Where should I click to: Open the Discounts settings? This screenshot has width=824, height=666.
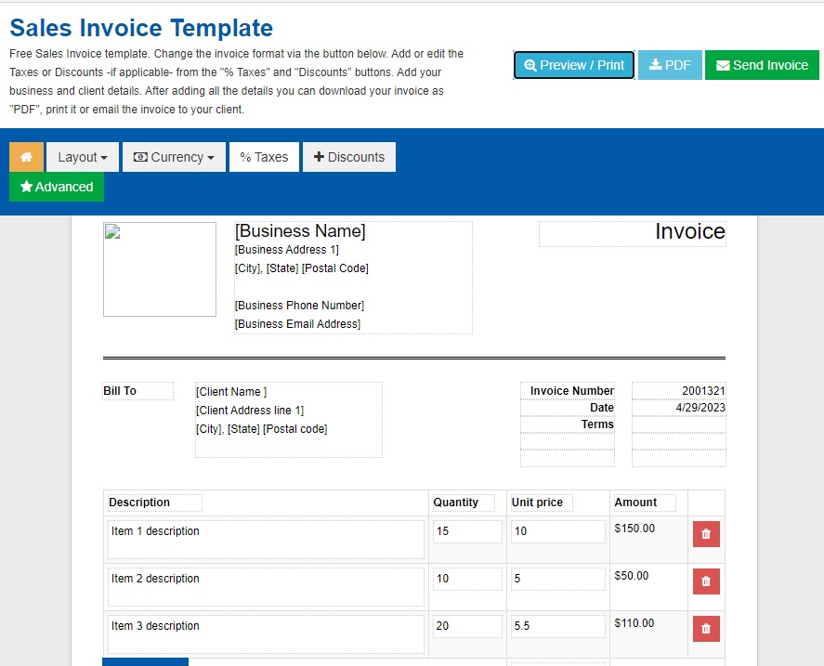349,157
